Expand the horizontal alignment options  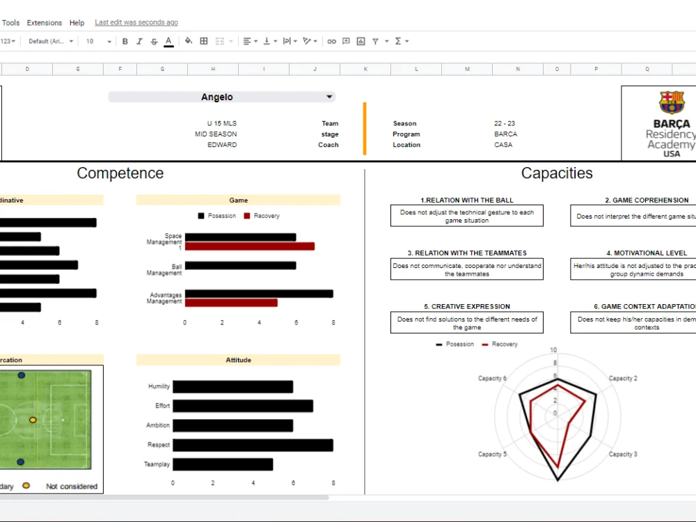pyautogui.click(x=255, y=41)
